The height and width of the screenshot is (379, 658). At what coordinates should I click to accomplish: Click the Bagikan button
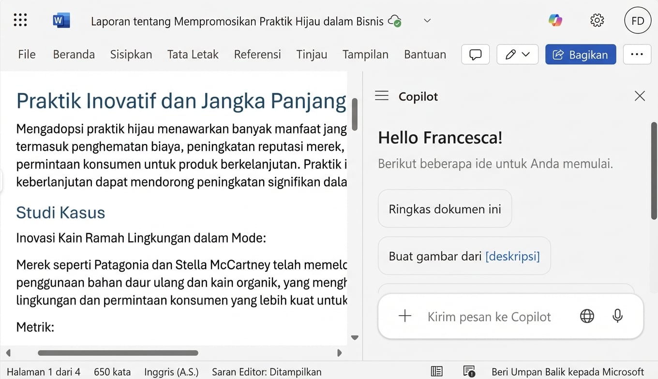[x=581, y=54]
